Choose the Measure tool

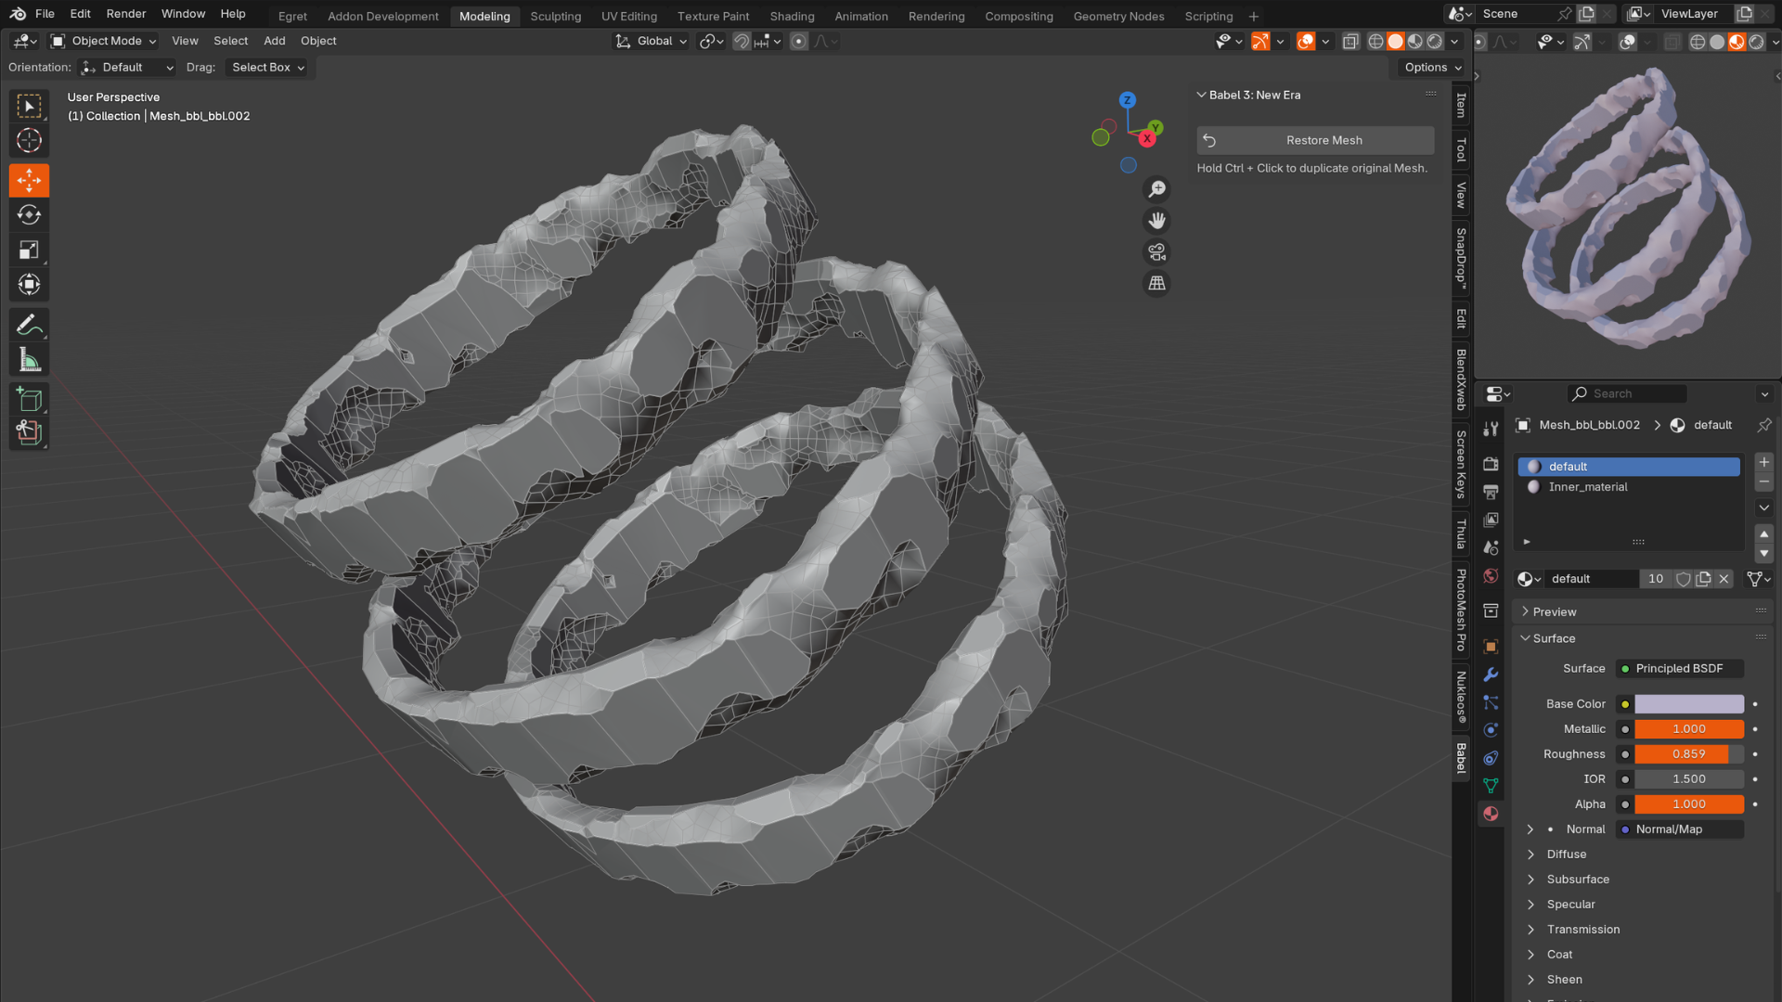pos(29,360)
